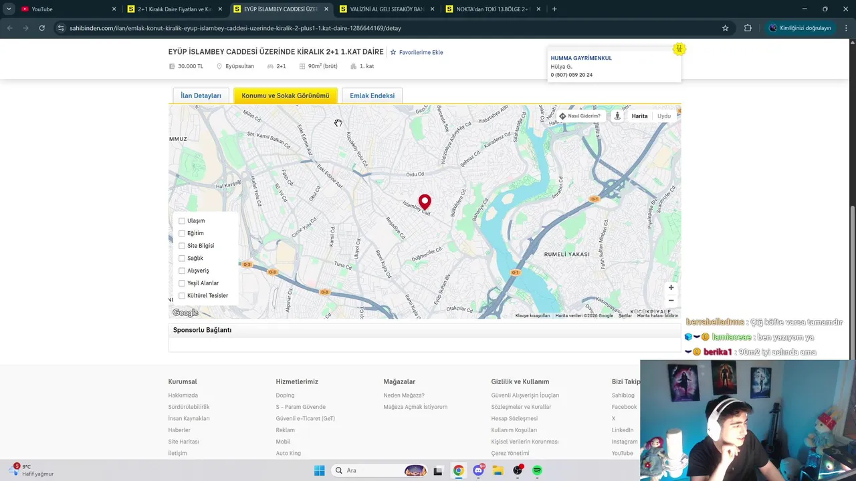This screenshot has height=481, width=856.
Task: Click the red listing location pin
Action: coord(425,202)
